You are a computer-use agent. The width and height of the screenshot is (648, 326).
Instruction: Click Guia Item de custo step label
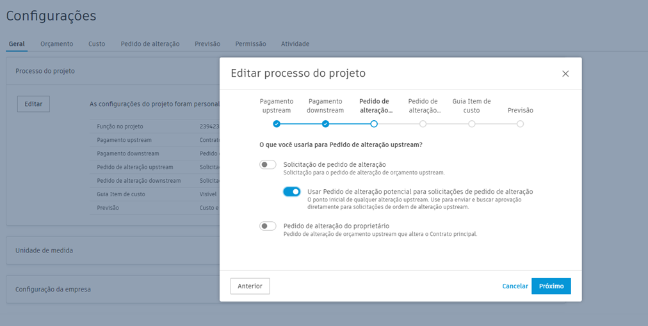coord(471,105)
